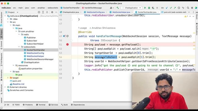Collapse all icon in Project panel
This screenshot has height=111, width=198.
click(47, 12)
